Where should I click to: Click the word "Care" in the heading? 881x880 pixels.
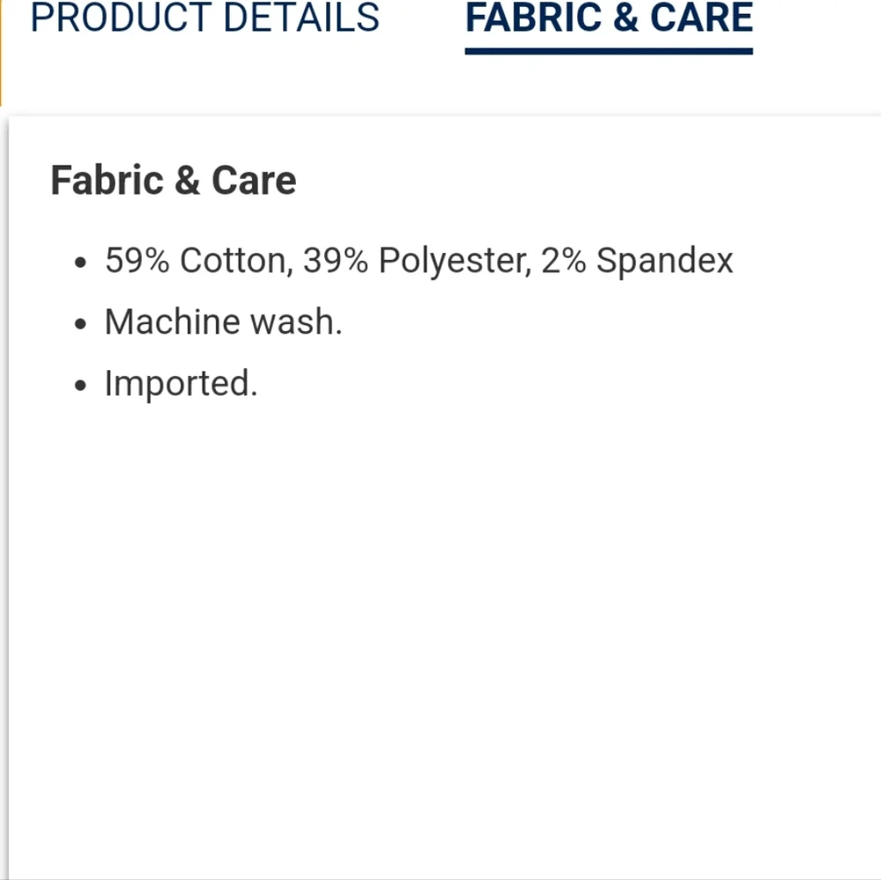click(254, 181)
